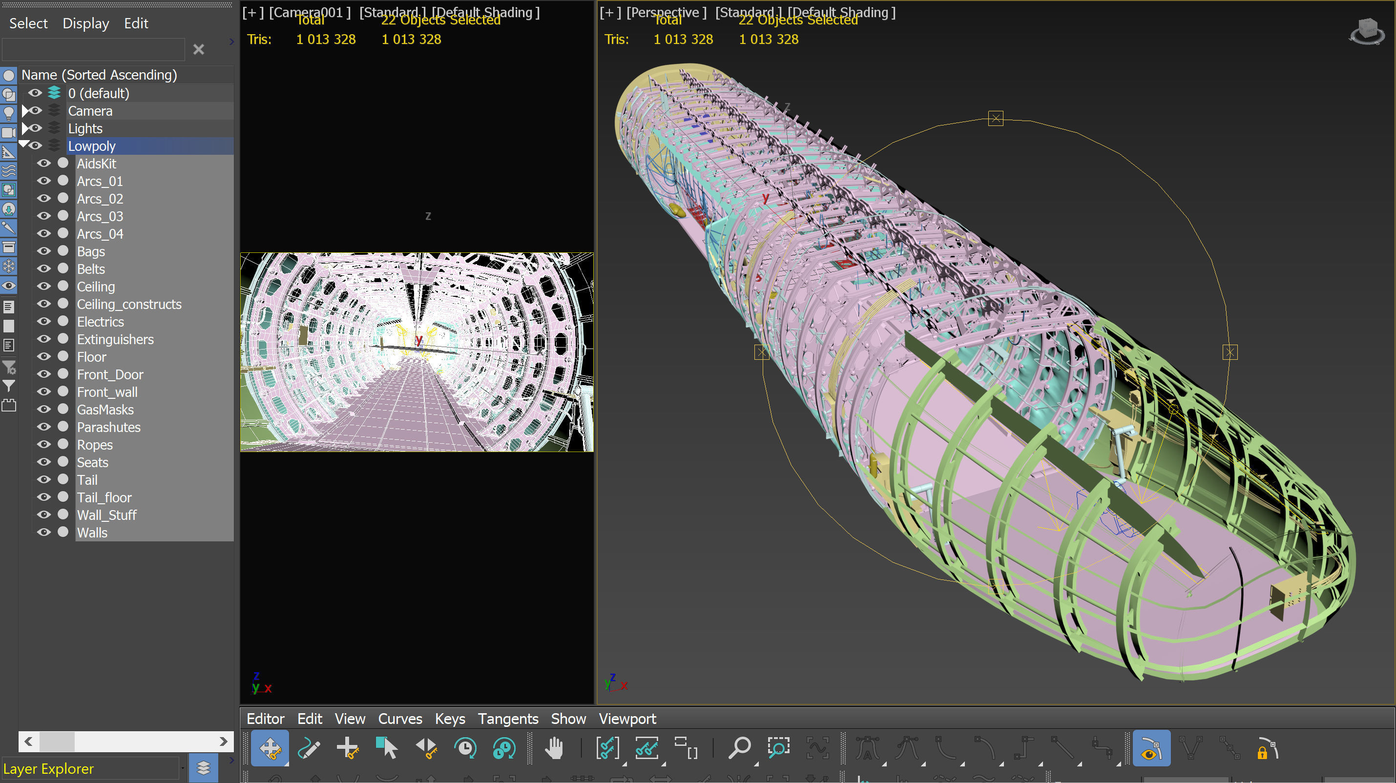The width and height of the screenshot is (1396, 783).
Task: Toggle Display Cameras filter icon
Action: point(9,133)
